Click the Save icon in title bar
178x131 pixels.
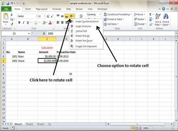tap(8, 3)
